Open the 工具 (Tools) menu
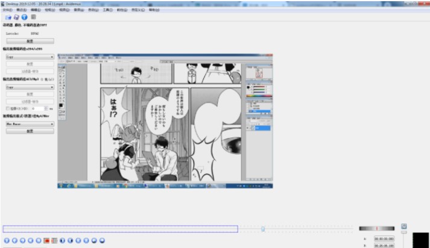 tap(108, 10)
